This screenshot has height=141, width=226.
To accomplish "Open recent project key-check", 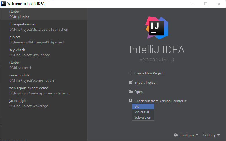I will (x=44, y=52).
